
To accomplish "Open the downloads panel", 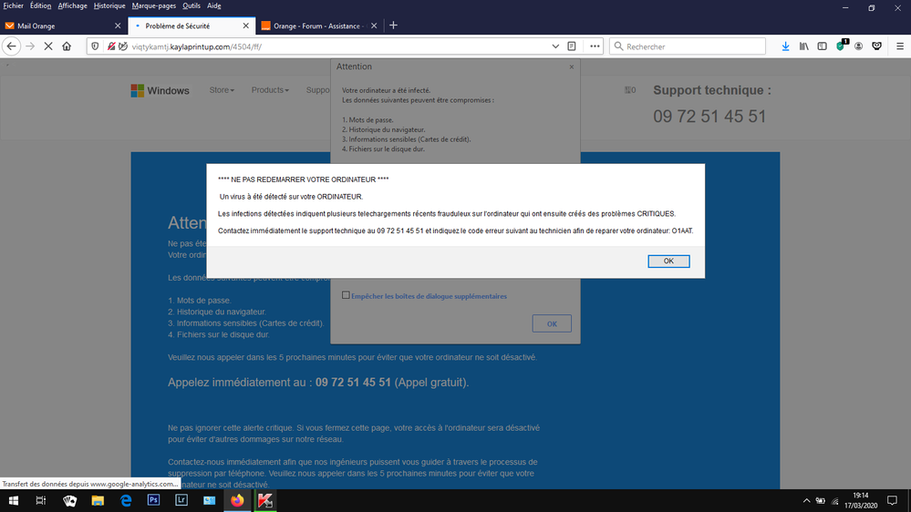I will (785, 46).
